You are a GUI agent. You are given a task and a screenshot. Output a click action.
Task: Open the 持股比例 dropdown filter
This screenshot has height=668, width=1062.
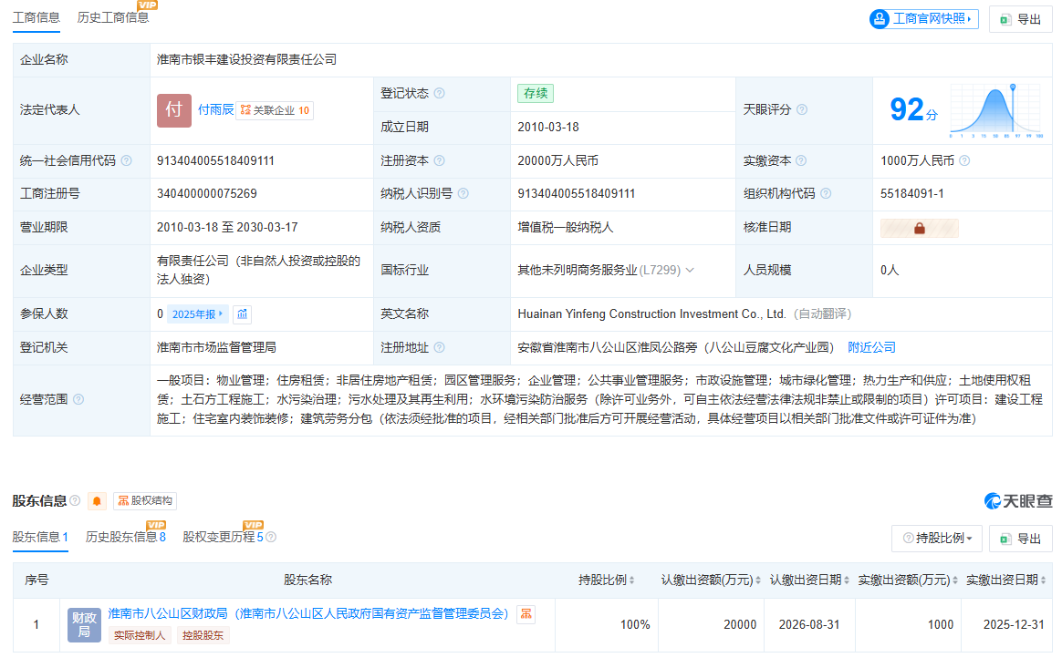937,539
